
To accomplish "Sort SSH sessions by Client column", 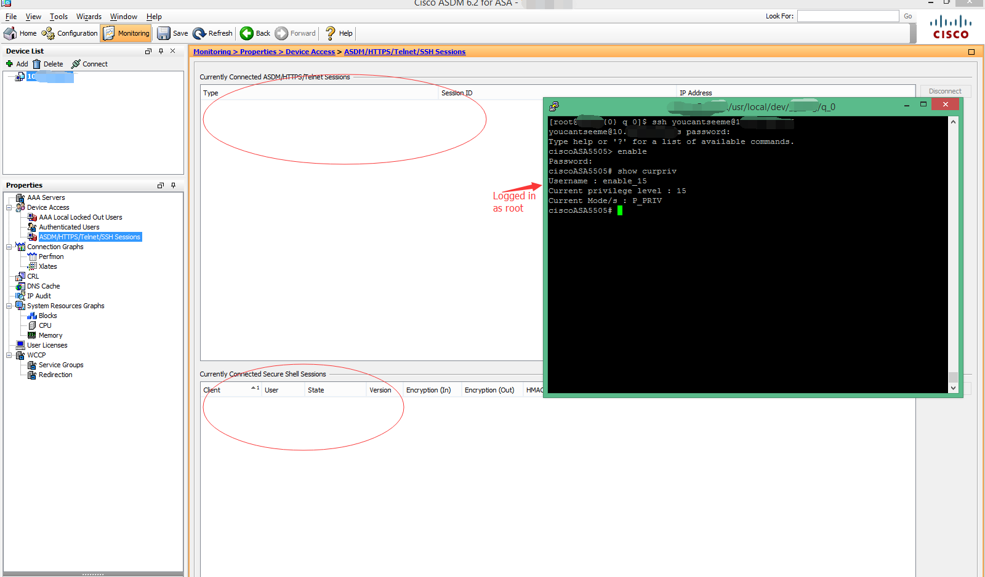I will 231,390.
